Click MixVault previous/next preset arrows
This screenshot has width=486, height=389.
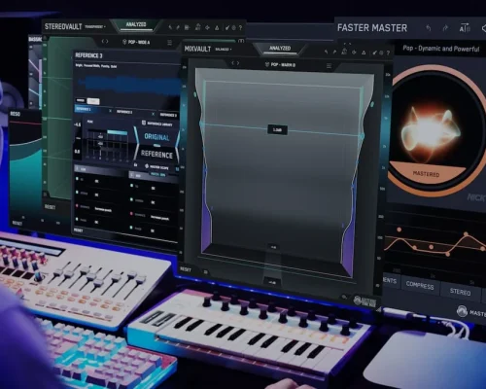pyautogui.click(x=235, y=63)
